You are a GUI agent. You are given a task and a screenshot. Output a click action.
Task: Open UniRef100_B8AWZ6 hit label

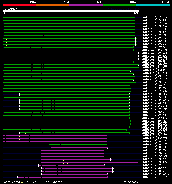point(154,171)
